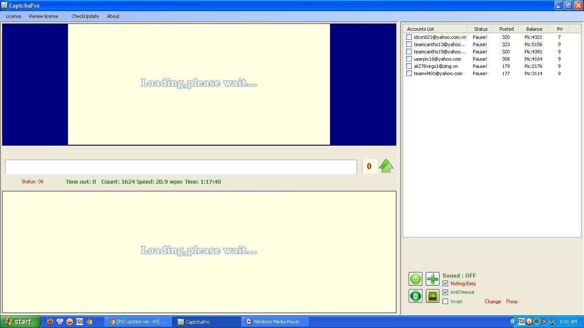This screenshot has height=328, width=584.
Task: Open the CheckUpdate menu
Action: pyautogui.click(x=85, y=16)
